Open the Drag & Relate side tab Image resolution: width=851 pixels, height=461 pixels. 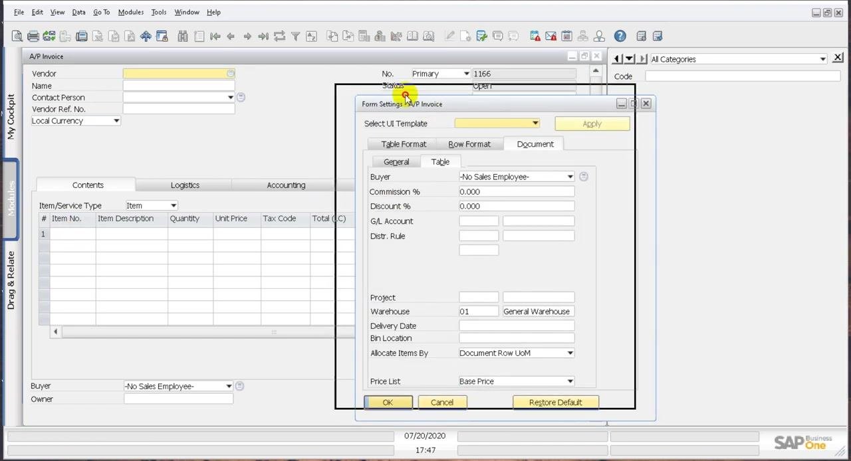click(x=11, y=280)
